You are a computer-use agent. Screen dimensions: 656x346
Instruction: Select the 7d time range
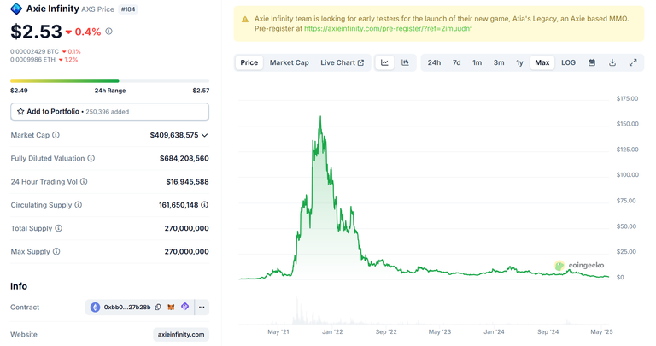456,62
